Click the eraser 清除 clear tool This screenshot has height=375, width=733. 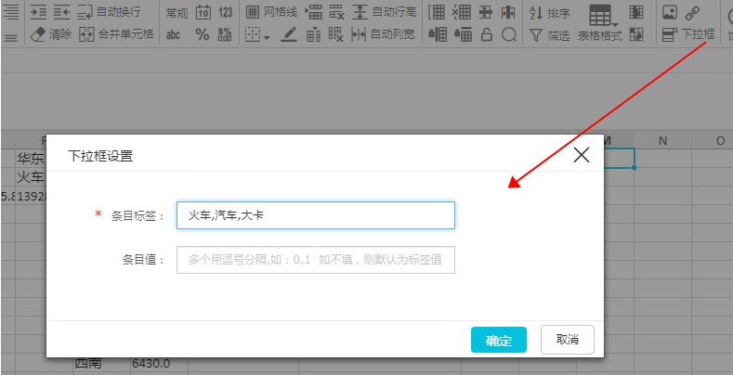[x=51, y=34]
